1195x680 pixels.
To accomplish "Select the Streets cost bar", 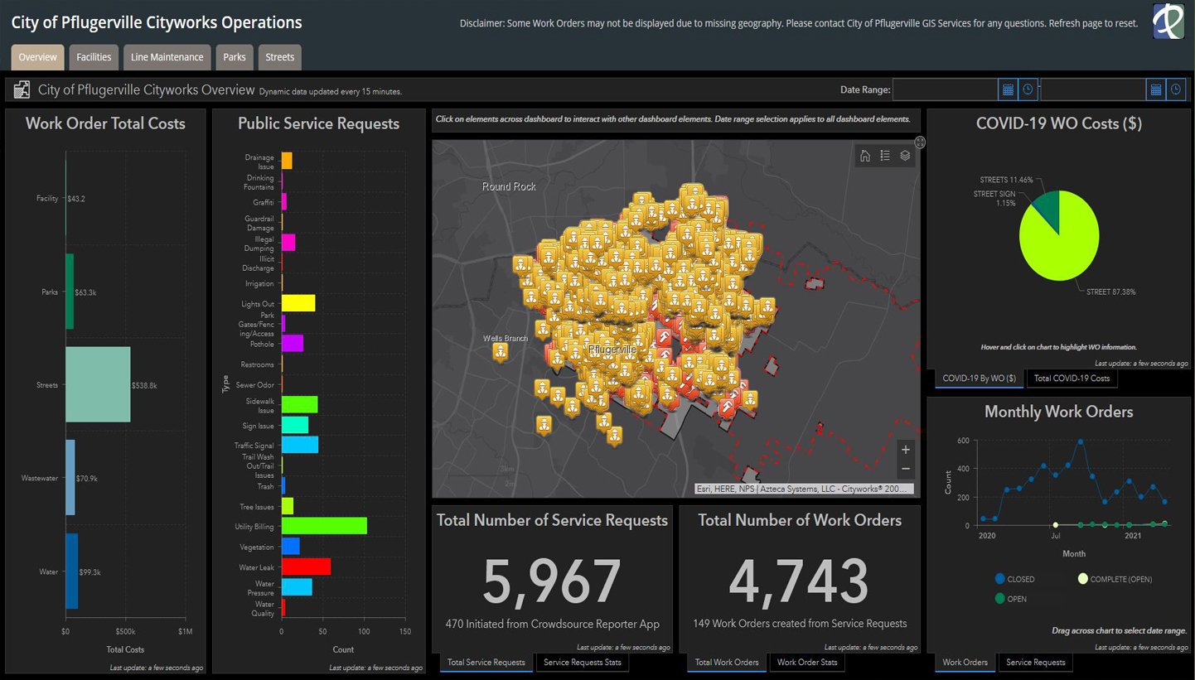I will [x=98, y=384].
